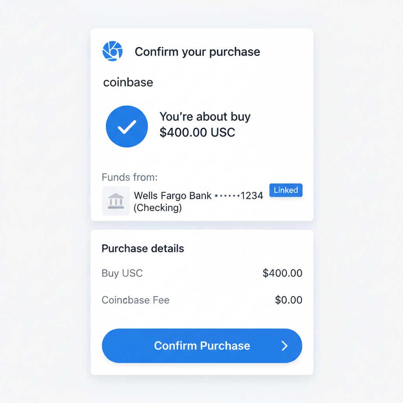
Task: Expand the Purchase details section
Action: coord(142,249)
